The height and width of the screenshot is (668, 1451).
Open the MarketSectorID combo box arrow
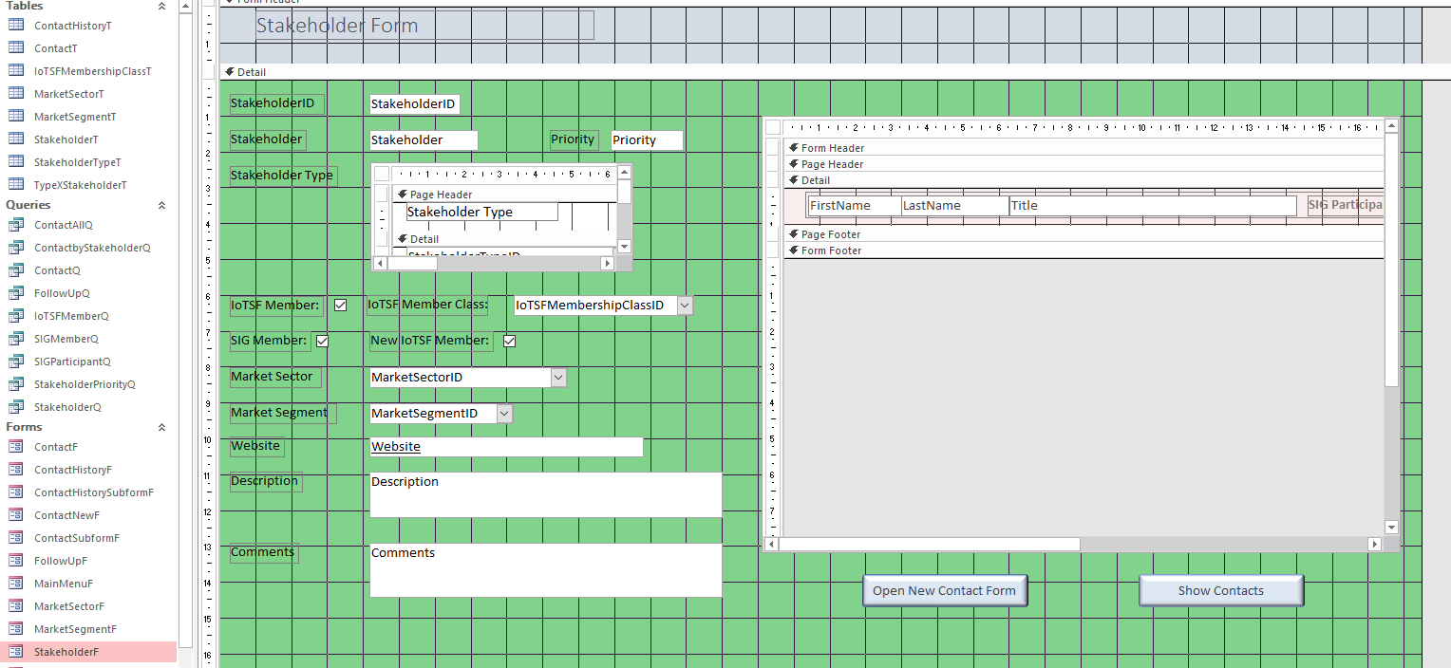click(x=558, y=378)
